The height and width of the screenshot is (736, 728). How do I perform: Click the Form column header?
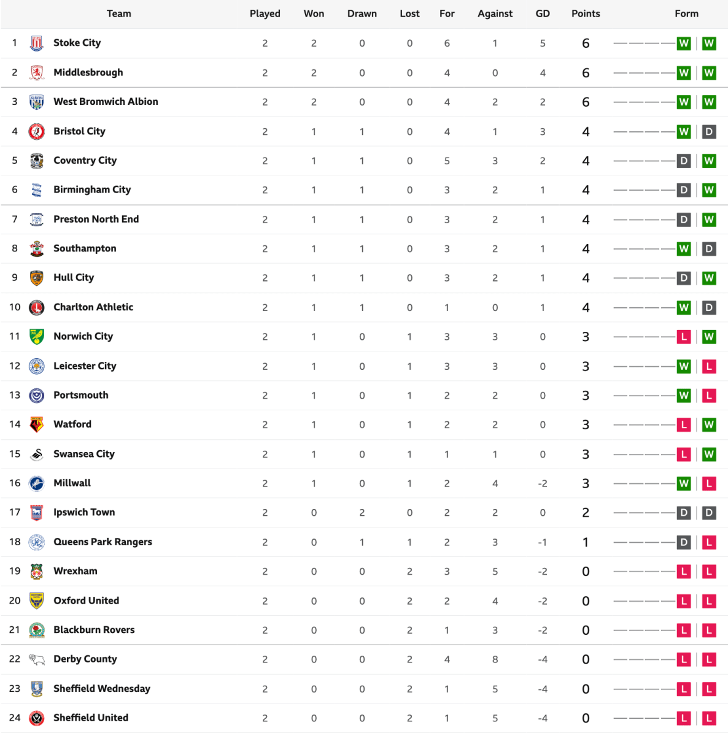click(x=686, y=13)
